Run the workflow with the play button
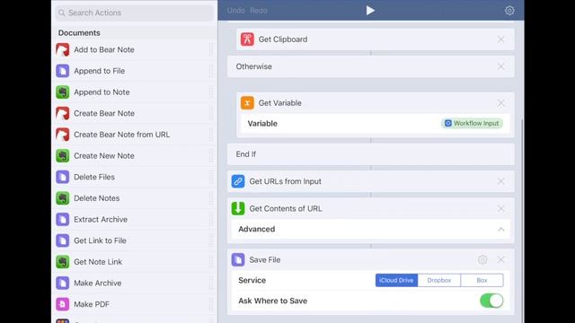 point(370,11)
